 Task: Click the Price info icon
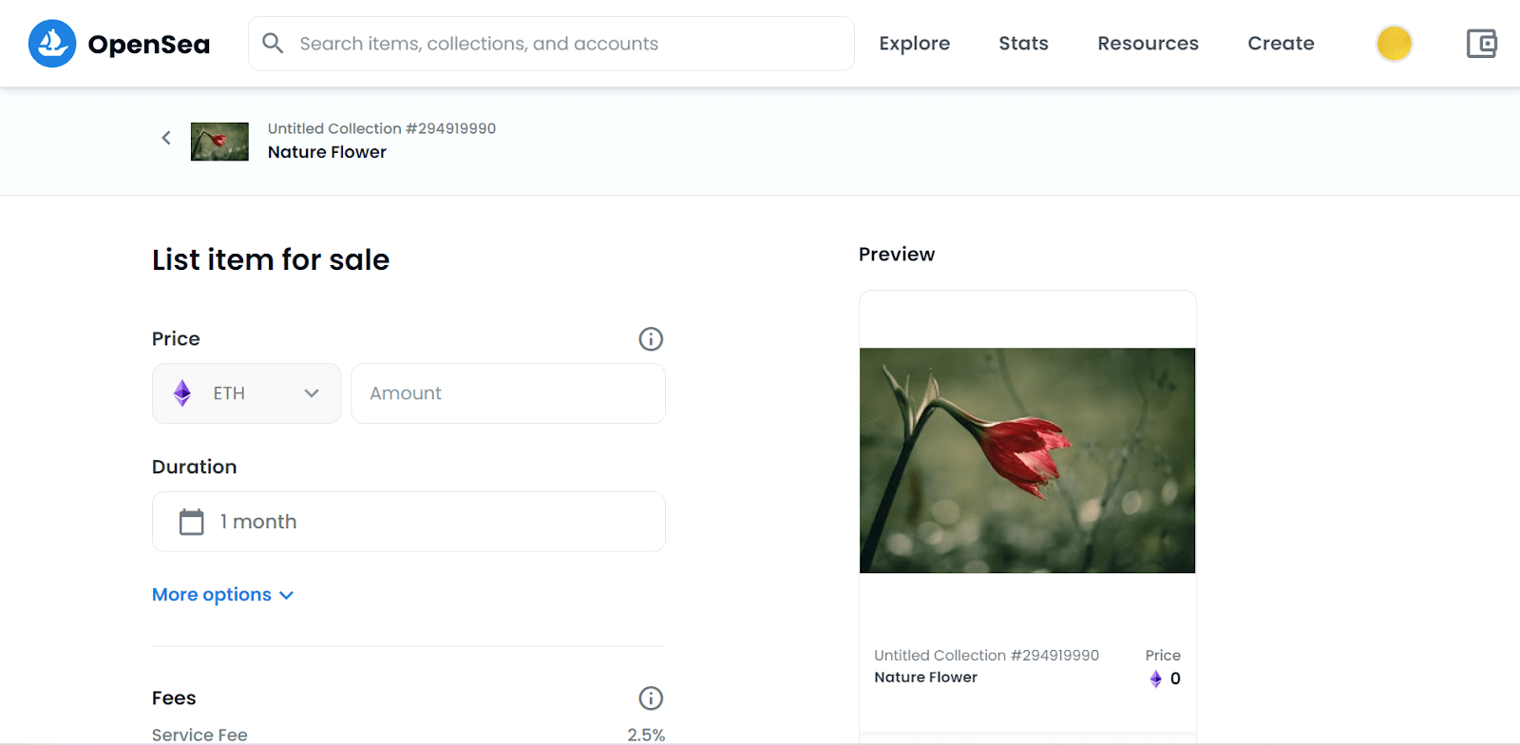coord(651,339)
